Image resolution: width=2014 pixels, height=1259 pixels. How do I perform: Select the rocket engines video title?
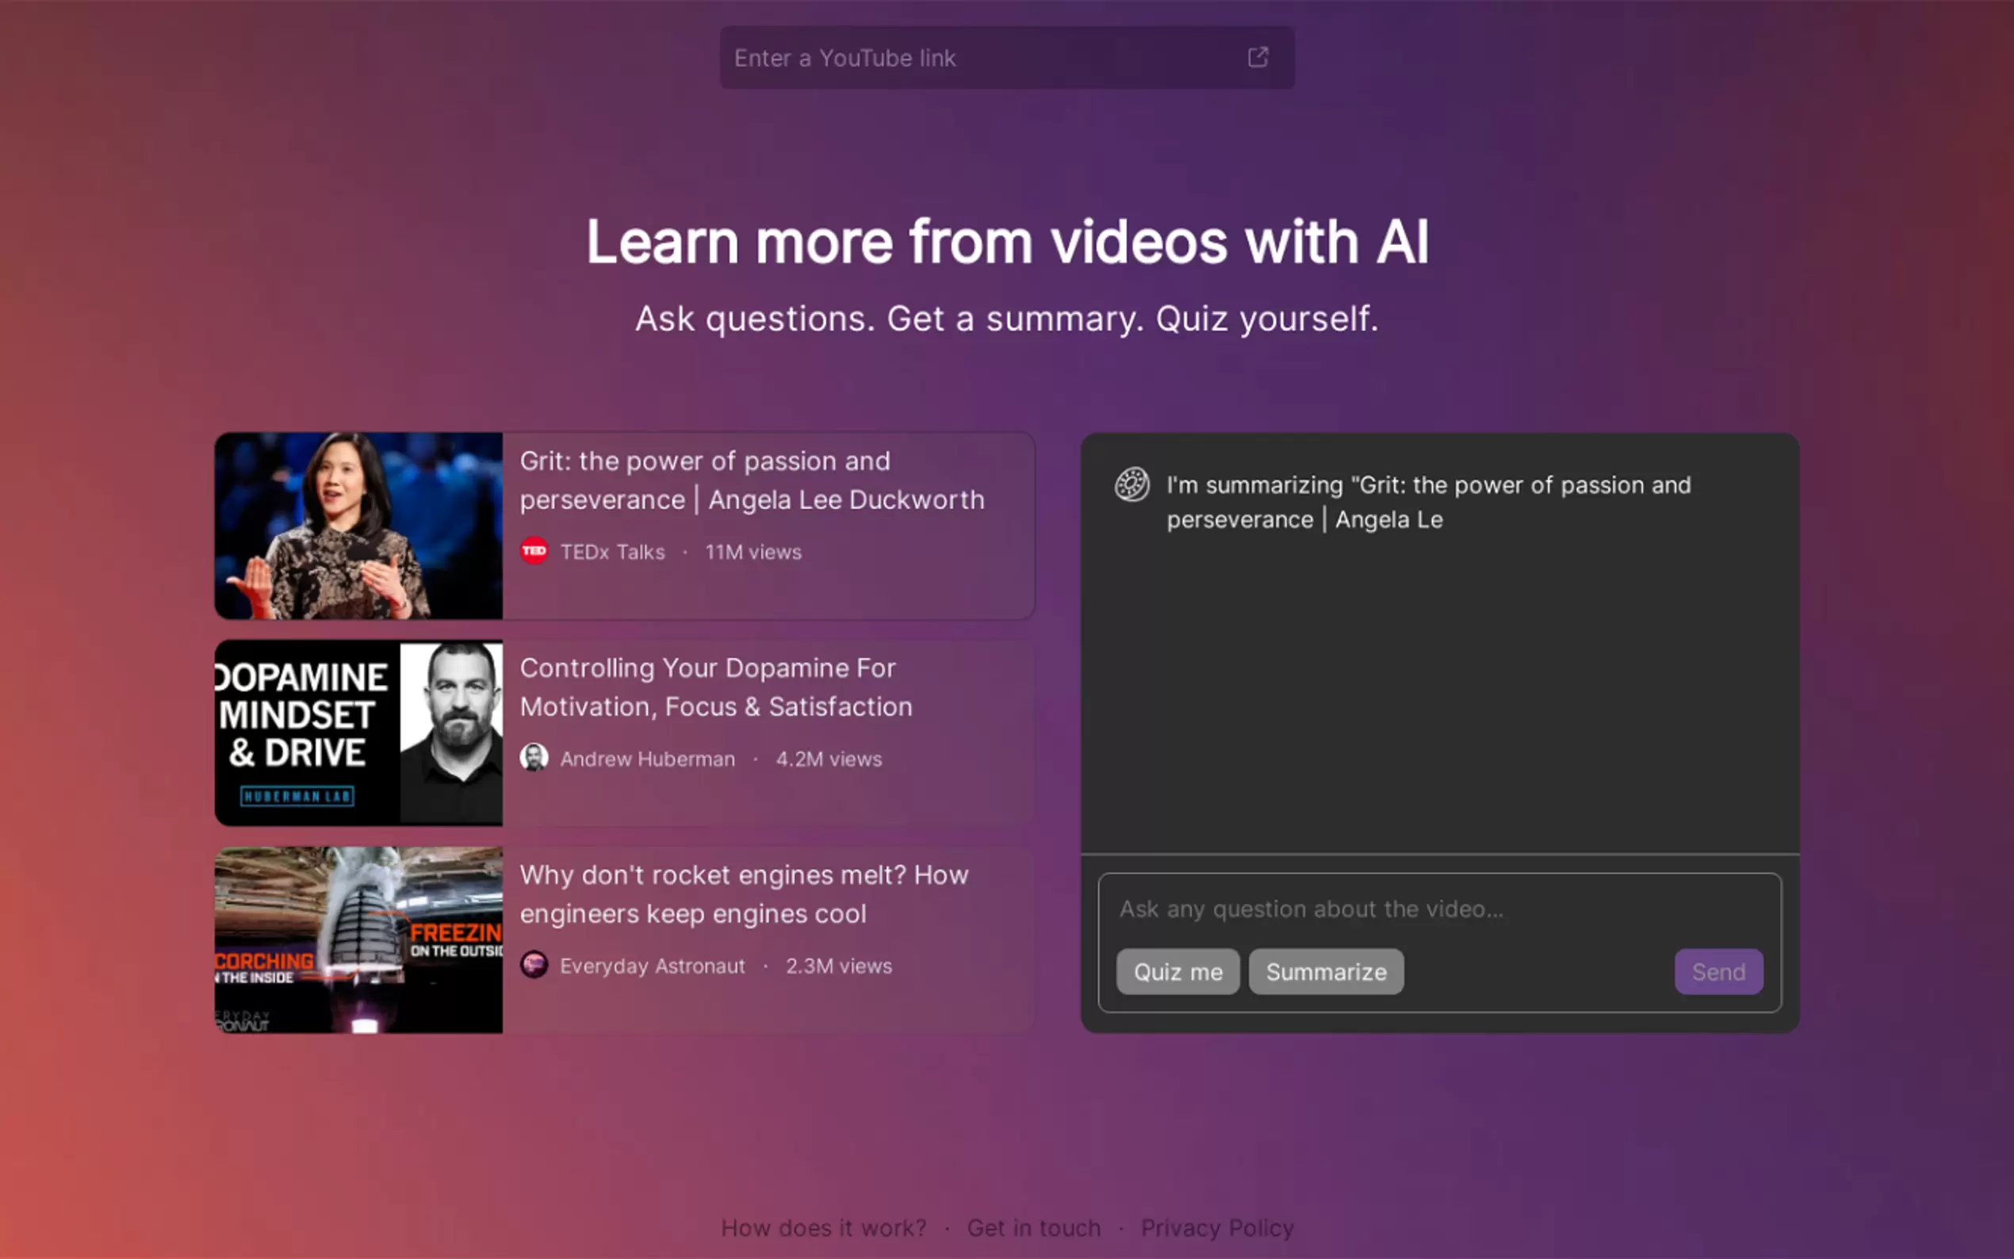click(744, 894)
